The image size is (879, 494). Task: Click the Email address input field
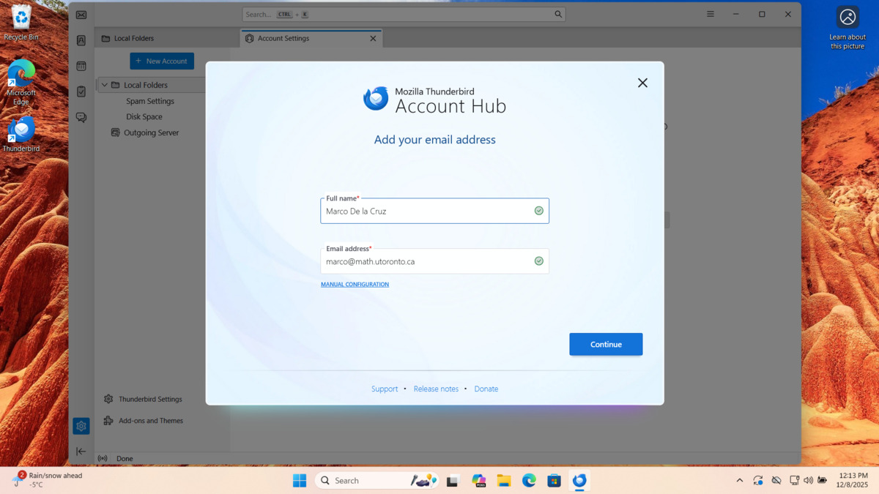[427, 261]
